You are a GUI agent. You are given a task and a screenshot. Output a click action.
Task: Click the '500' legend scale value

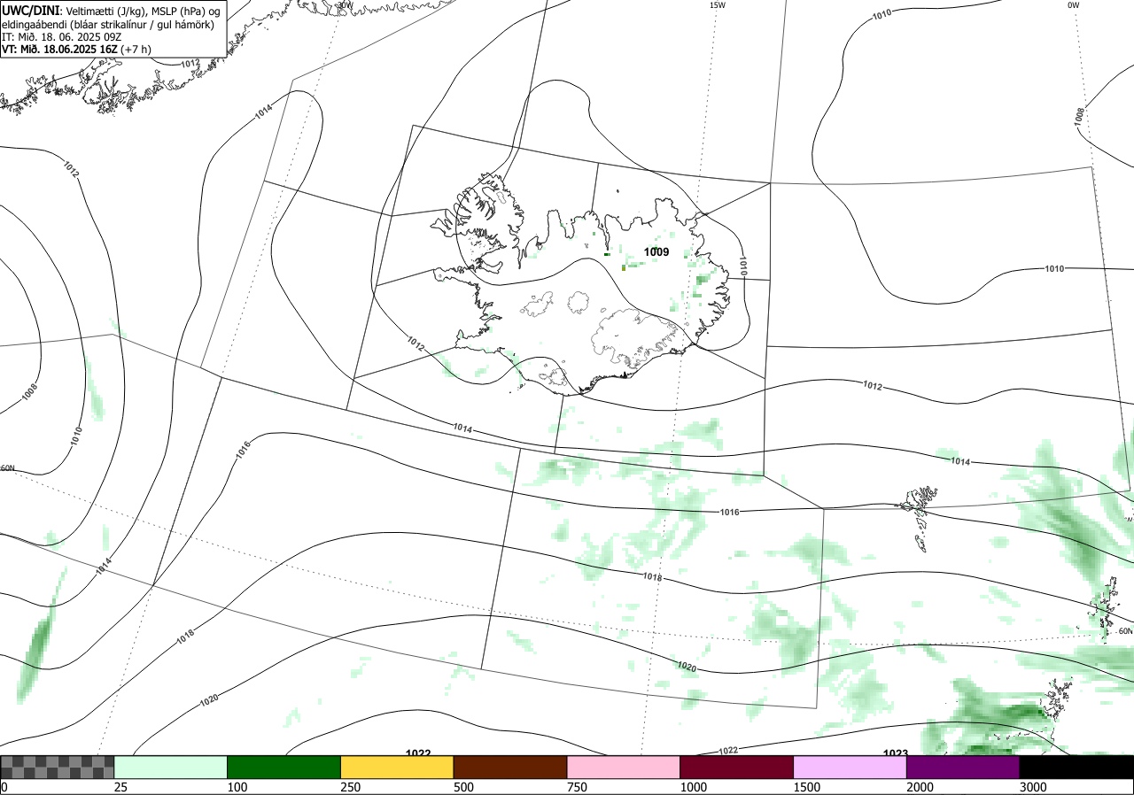coord(464,787)
